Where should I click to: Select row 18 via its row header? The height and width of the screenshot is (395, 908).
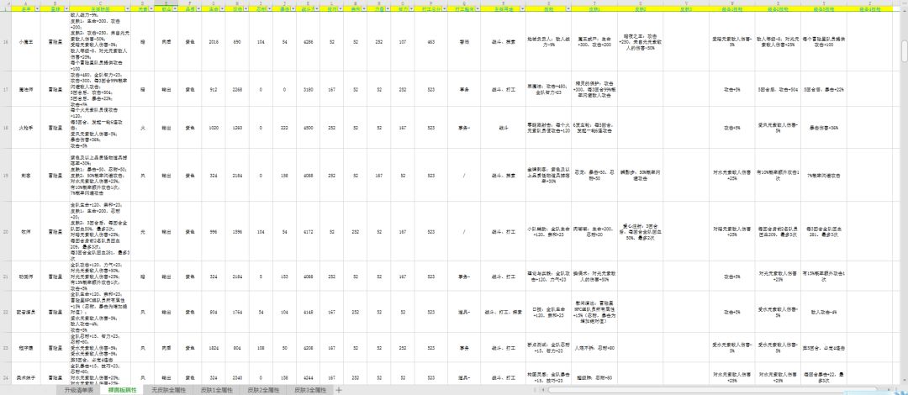click(5, 128)
